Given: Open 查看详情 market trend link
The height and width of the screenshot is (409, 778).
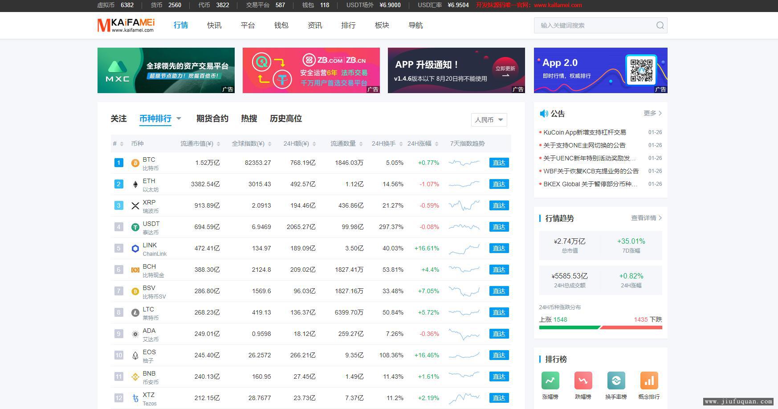Looking at the screenshot, I should pos(647,218).
